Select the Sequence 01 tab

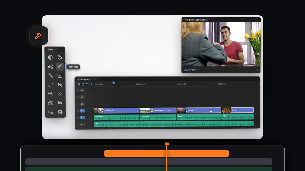(x=86, y=79)
